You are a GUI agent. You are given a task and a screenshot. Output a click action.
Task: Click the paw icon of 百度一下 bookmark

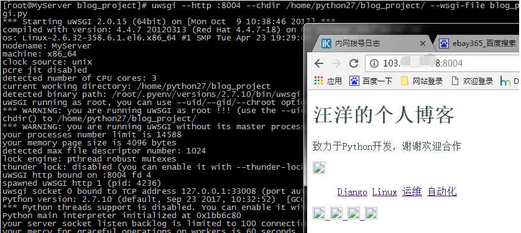tap(354, 81)
